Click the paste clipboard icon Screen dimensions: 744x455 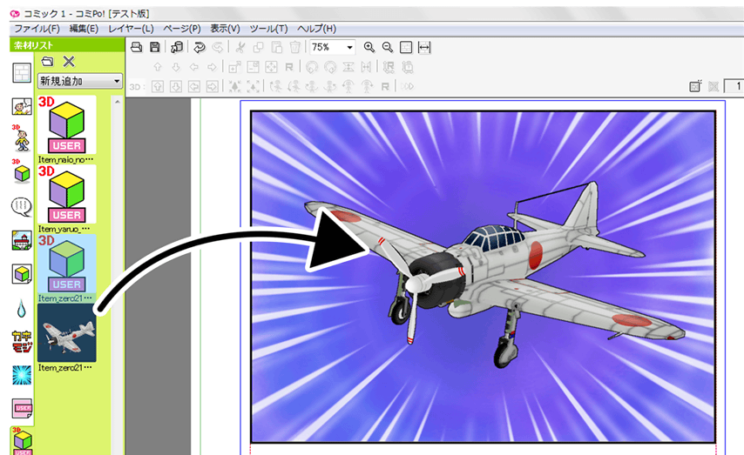click(277, 47)
